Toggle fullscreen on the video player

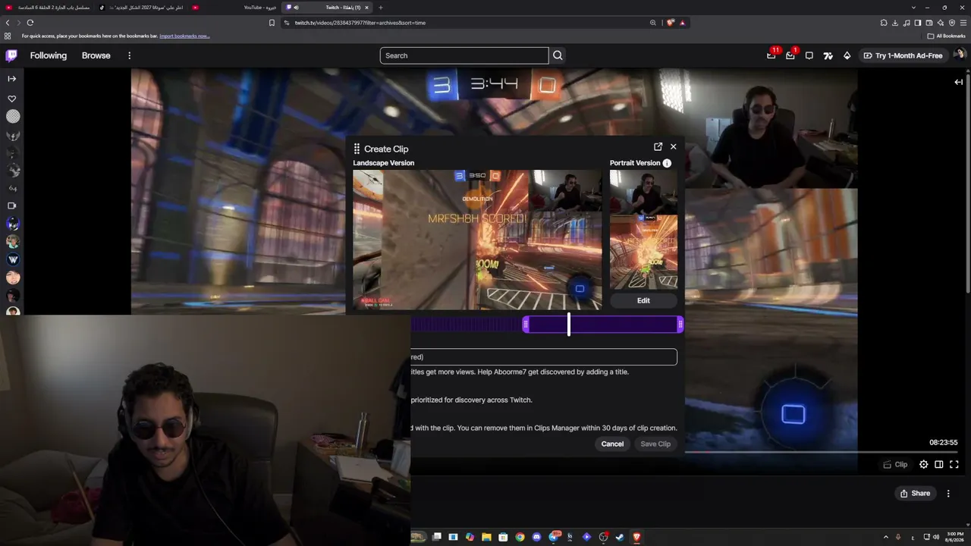tap(954, 464)
